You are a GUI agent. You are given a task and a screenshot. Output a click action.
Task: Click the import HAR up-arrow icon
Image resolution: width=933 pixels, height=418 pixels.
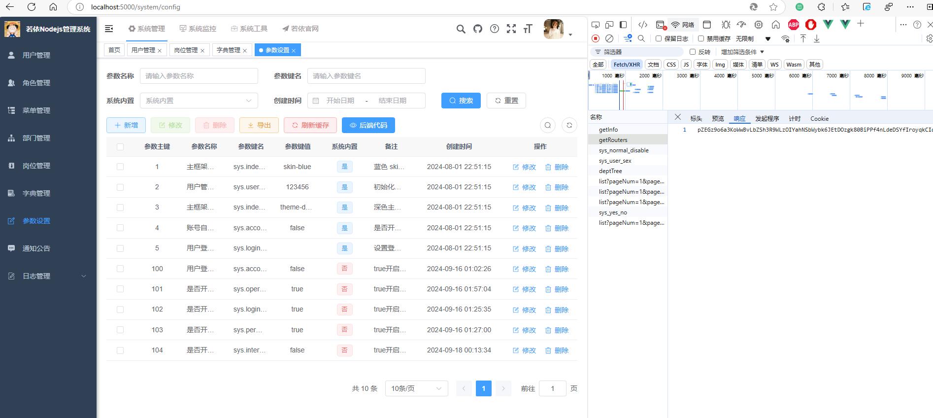(803, 38)
